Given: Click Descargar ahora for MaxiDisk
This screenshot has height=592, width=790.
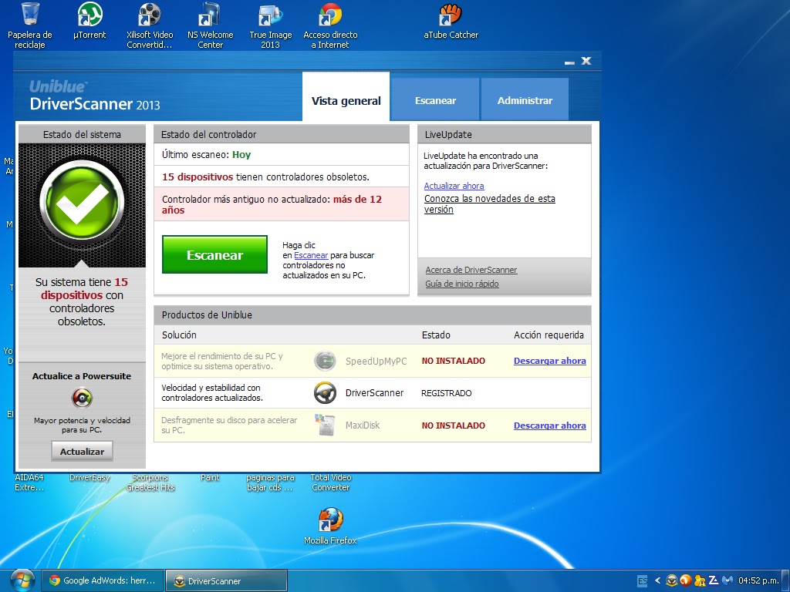Looking at the screenshot, I should coord(549,425).
